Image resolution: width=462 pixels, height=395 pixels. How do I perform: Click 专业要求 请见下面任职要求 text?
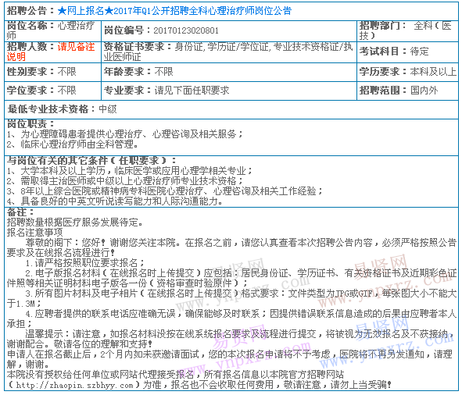click(167, 91)
